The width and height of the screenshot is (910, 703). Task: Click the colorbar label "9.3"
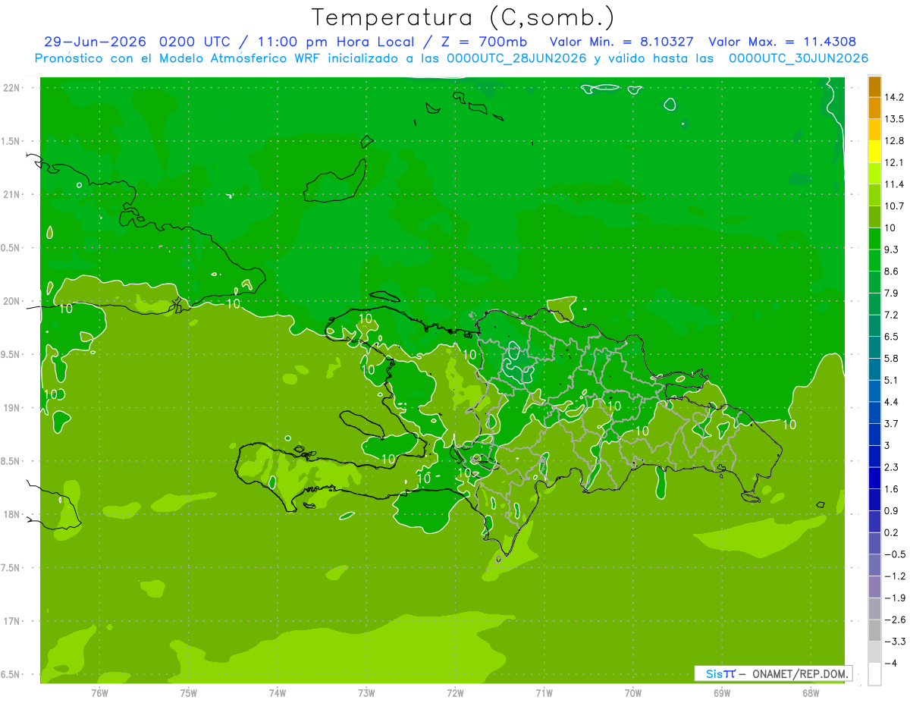click(x=892, y=250)
